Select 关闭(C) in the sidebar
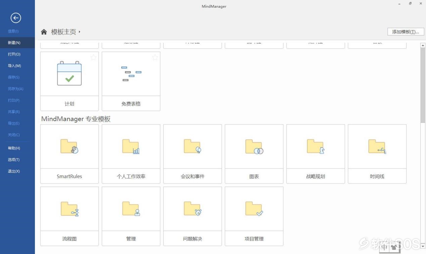This screenshot has height=254, width=426. [x=17, y=135]
